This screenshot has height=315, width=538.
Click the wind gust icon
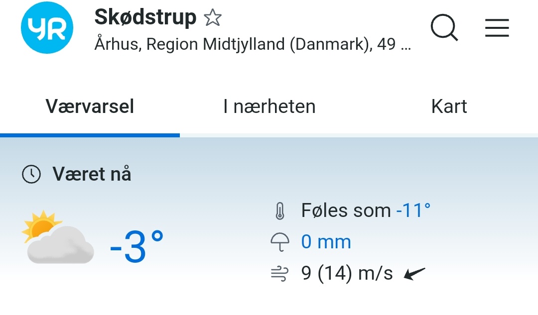(279, 273)
